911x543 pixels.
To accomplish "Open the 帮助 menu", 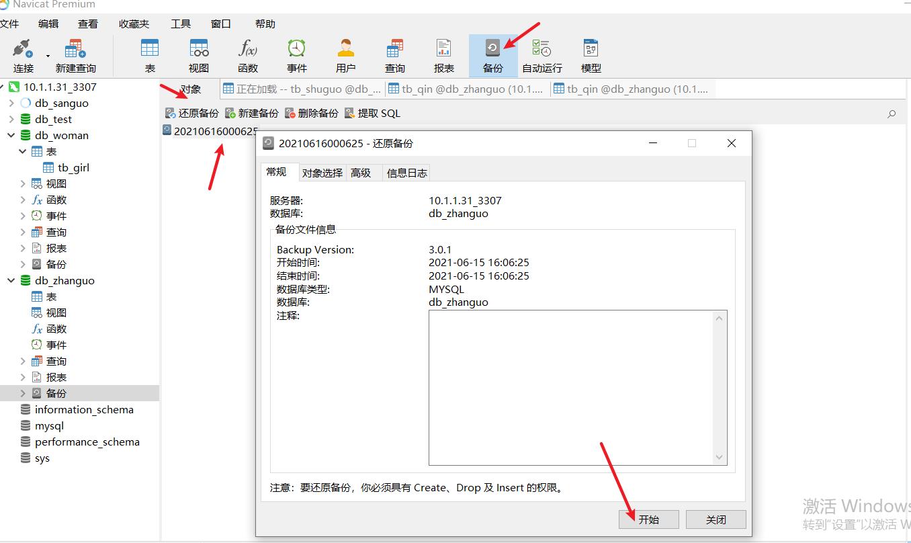I will pyautogui.click(x=265, y=24).
